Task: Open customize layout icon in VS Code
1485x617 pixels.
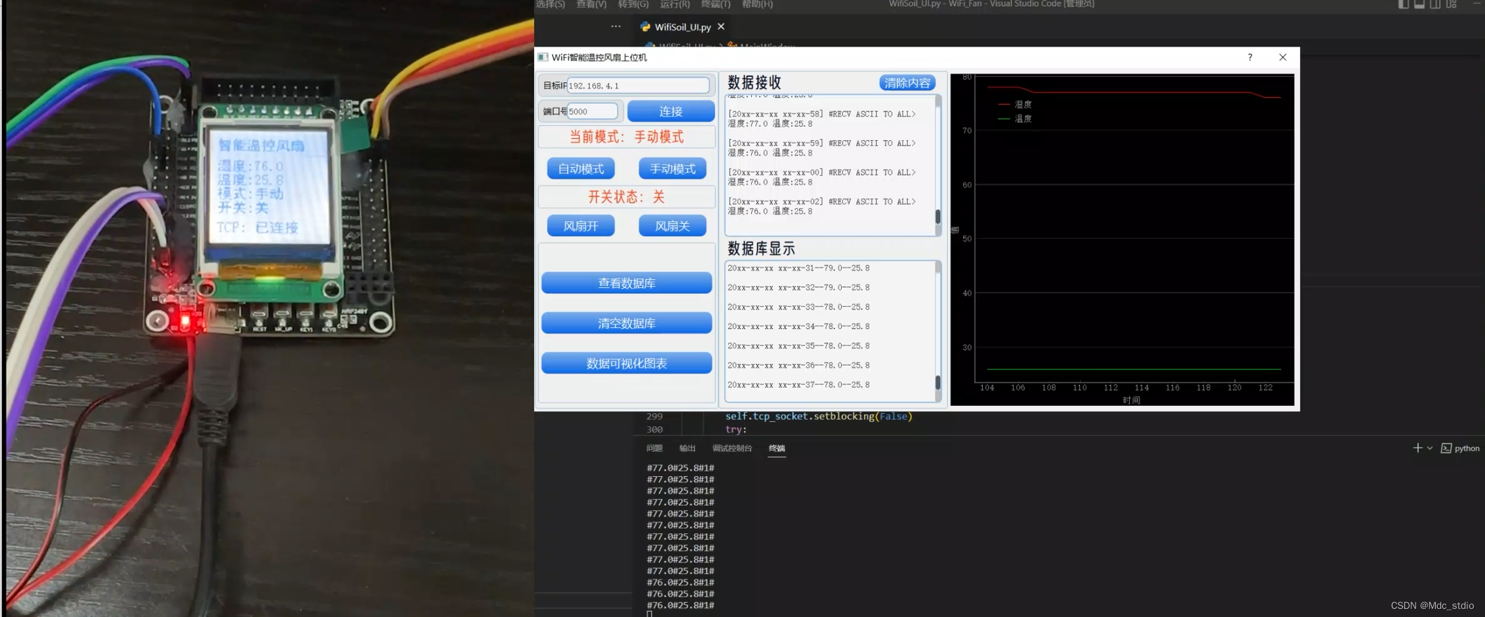Action: click(1451, 4)
